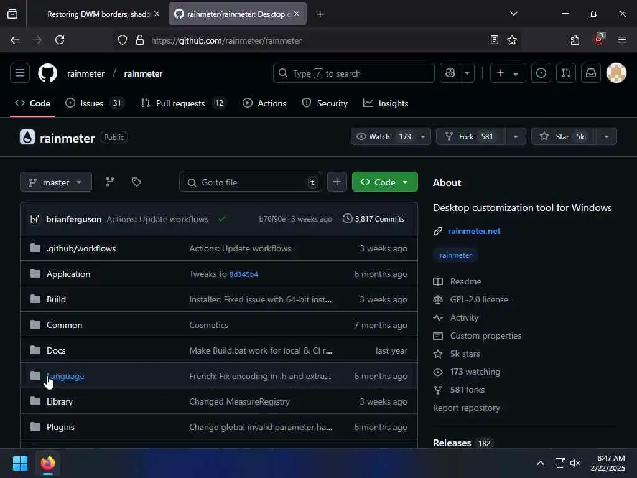Star the rainmeter repository

564,136
